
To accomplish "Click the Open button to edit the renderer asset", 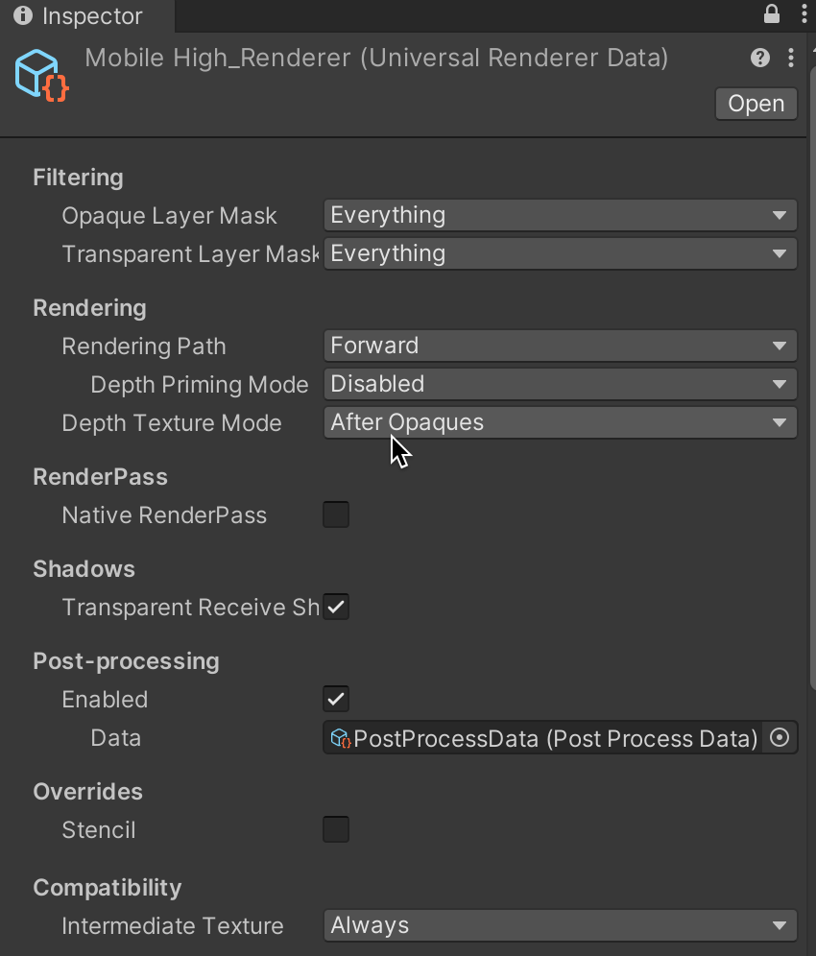I will (756, 104).
